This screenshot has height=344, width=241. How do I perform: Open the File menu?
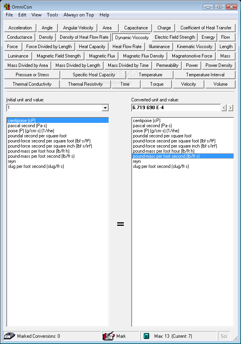[x=9, y=15]
